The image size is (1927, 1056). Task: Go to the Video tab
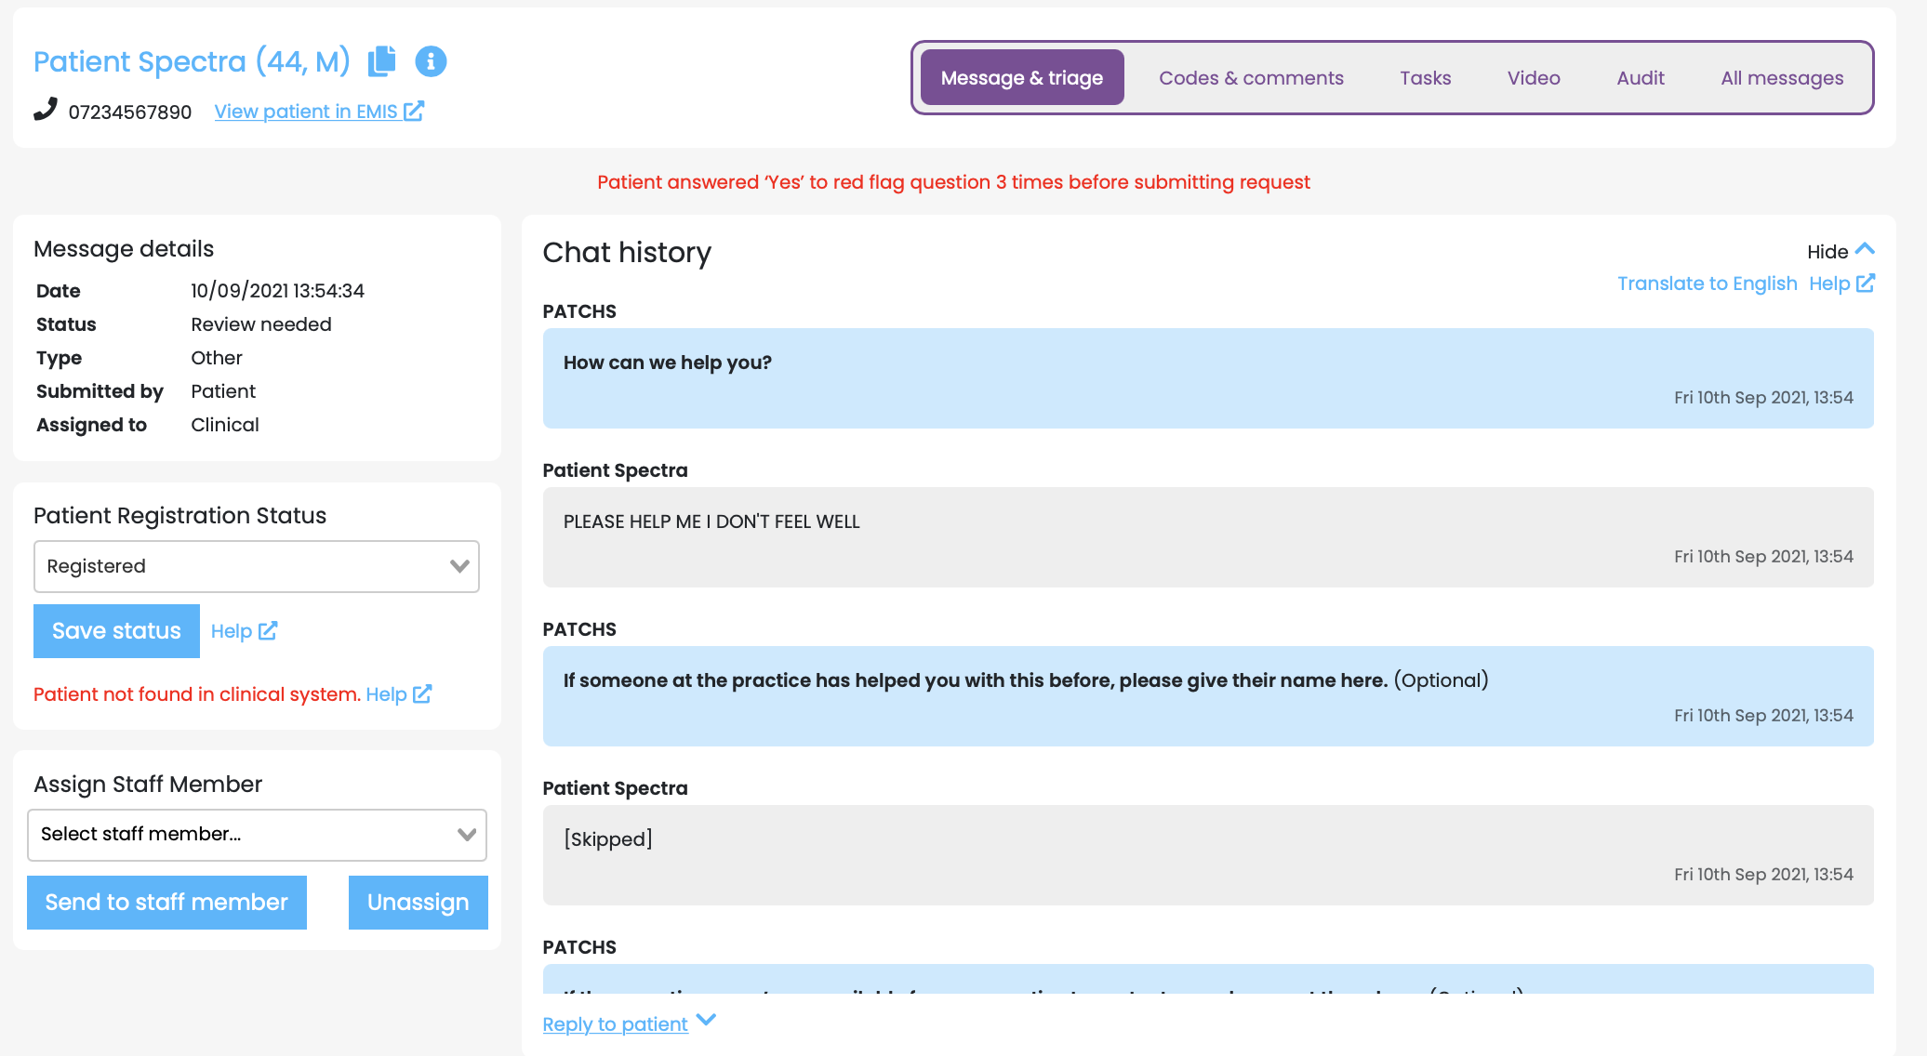pyautogui.click(x=1533, y=78)
